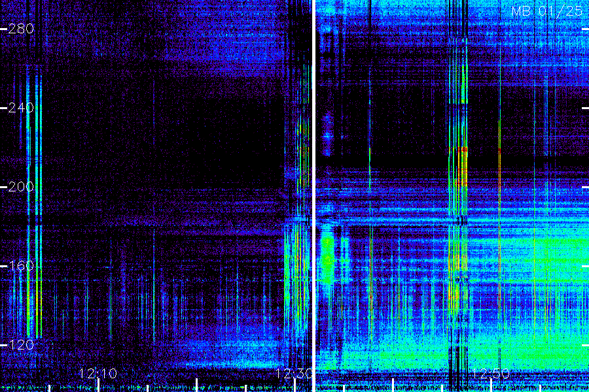Click the 280 frequency axis label

coord(21,29)
